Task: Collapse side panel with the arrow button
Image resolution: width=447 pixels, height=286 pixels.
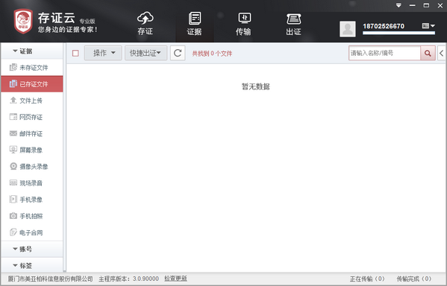Action: click(441, 53)
